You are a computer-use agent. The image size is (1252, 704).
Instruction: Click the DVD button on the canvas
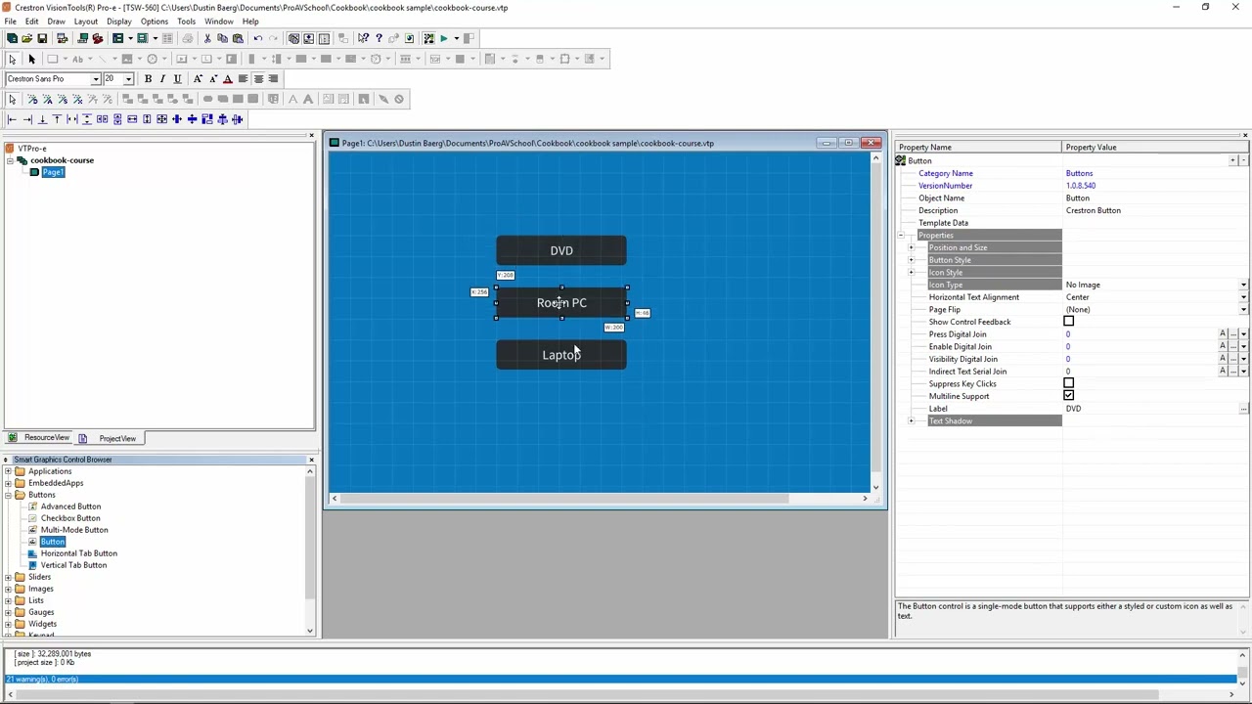click(561, 251)
